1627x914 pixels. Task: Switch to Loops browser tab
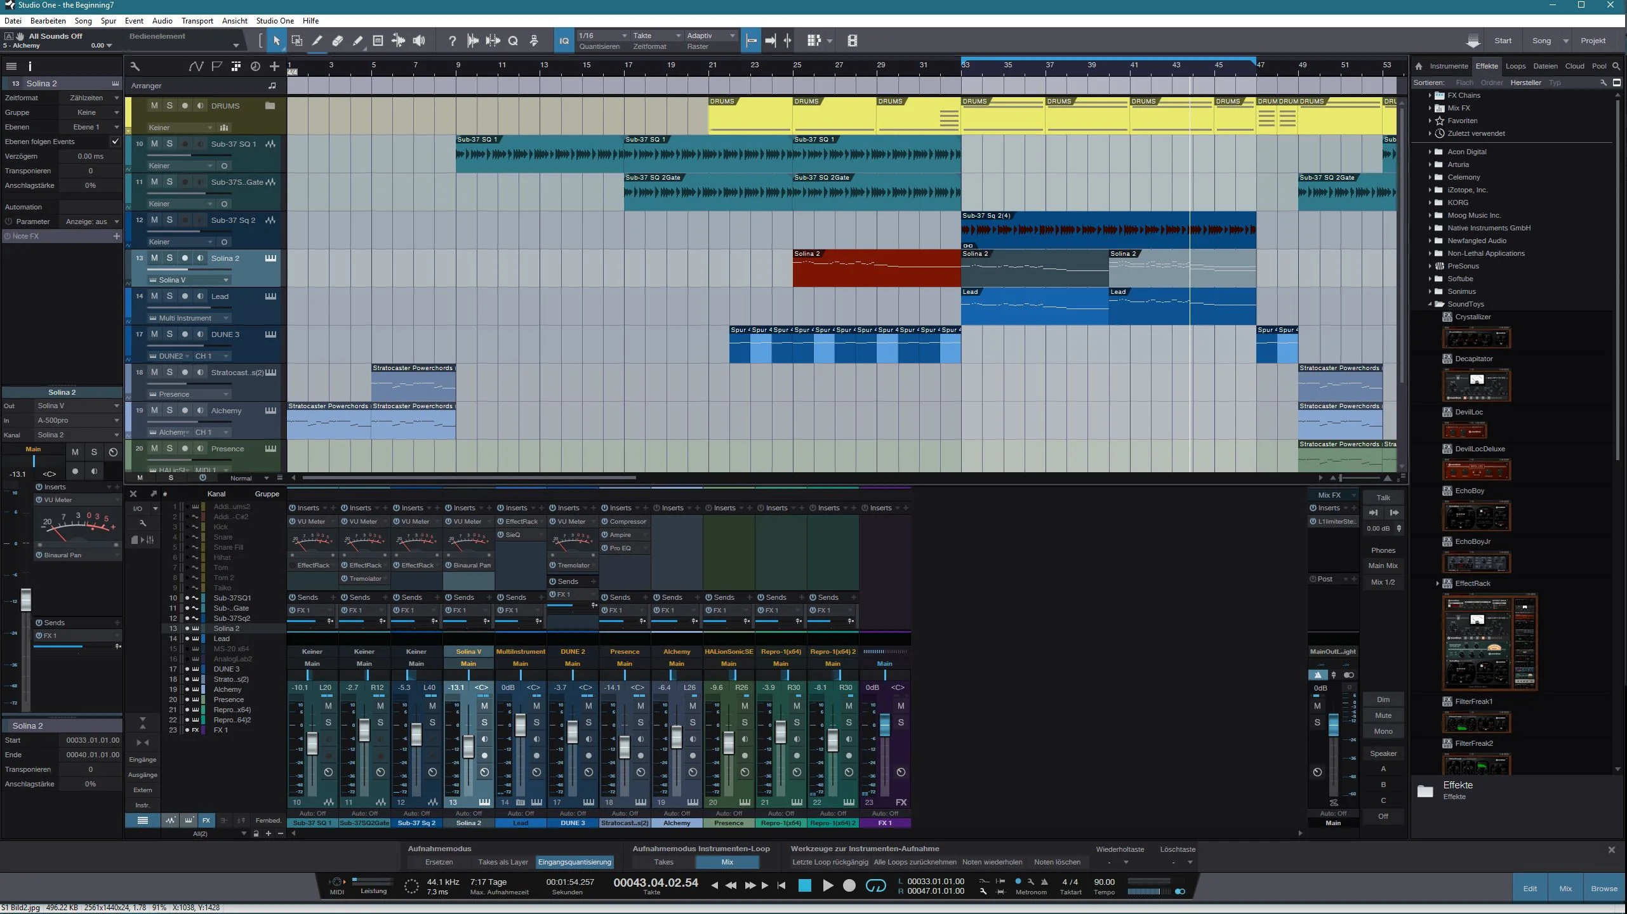tap(1515, 66)
